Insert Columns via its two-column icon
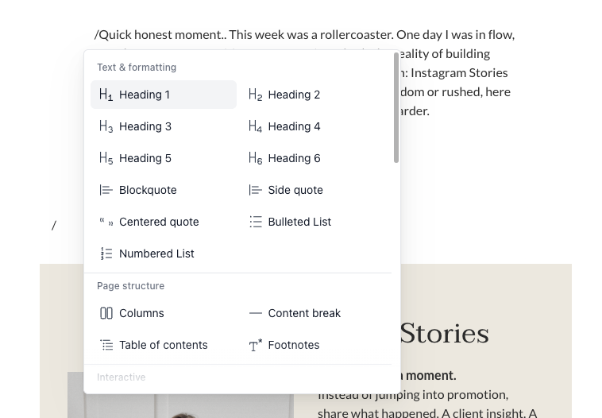The width and height of the screenshot is (602, 418). click(106, 313)
